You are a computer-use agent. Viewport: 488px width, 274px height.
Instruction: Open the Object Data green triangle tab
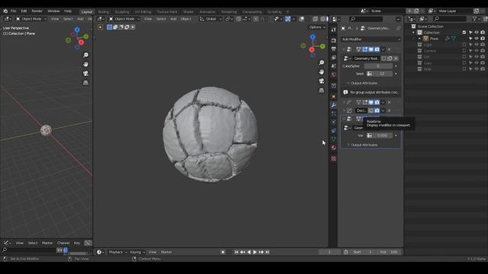click(334, 139)
